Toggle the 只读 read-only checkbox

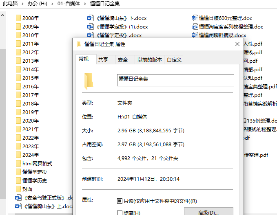[120, 201]
